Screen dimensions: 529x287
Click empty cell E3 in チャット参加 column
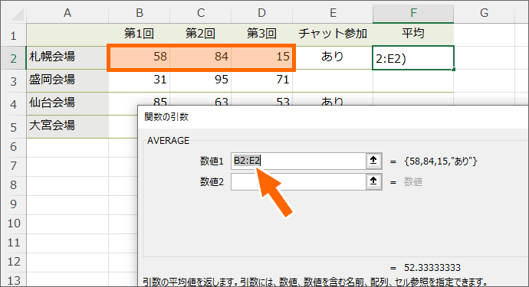tap(333, 81)
